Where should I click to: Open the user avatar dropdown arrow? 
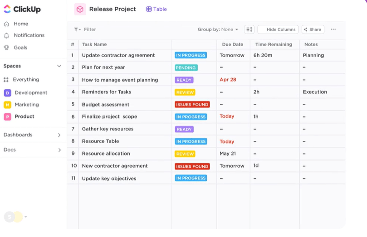click(x=26, y=217)
